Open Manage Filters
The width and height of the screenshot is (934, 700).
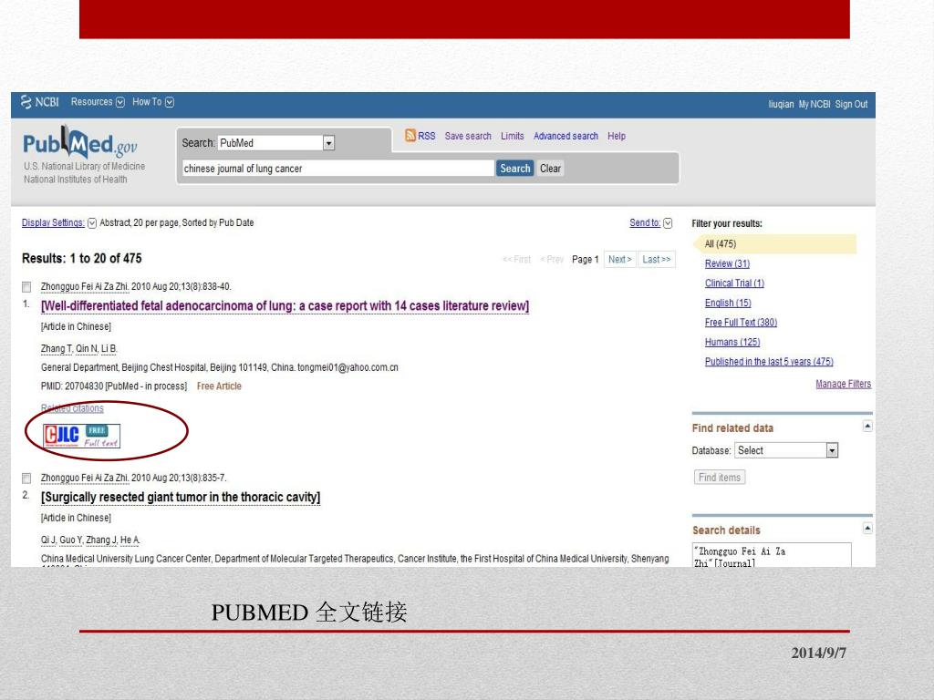[x=844, y=384]
